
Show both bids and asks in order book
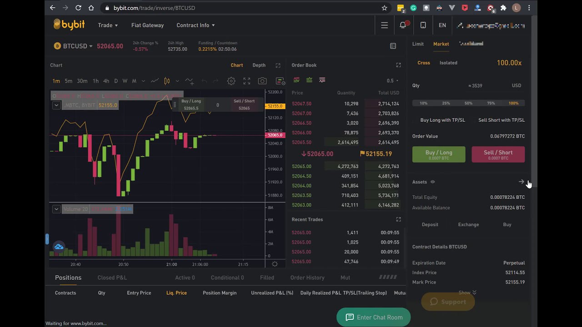[x=296, y=80]
